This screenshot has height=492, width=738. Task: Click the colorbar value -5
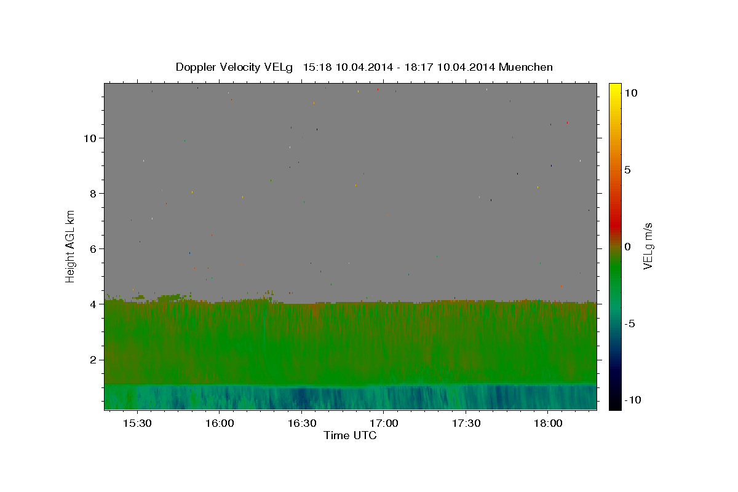(630, 323)
